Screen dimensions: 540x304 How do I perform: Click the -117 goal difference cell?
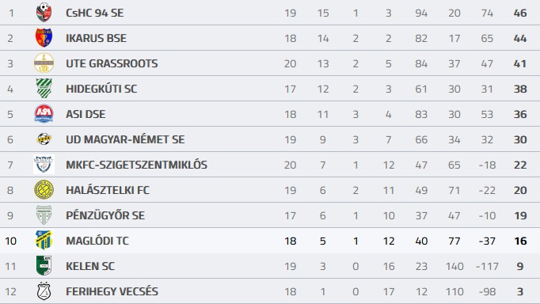pos(487,266)
